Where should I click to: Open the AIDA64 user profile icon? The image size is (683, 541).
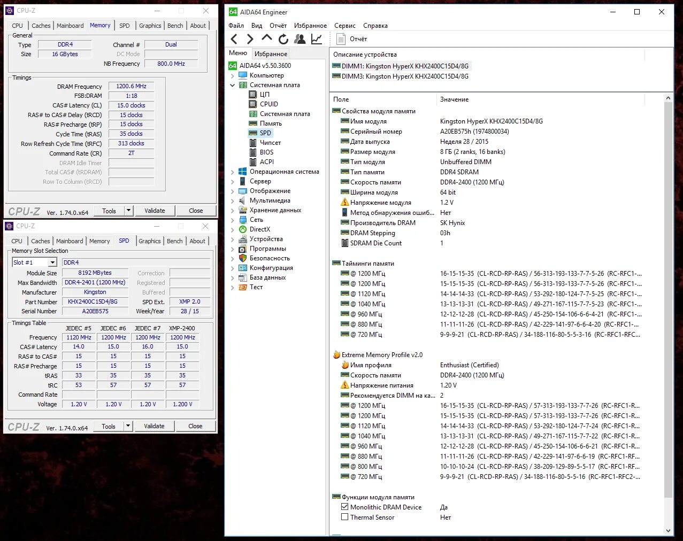[300, 38]
